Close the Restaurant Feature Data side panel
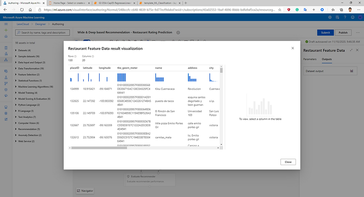Image resolution: width=364 pixels, height=197 pixels. point(357,50)
